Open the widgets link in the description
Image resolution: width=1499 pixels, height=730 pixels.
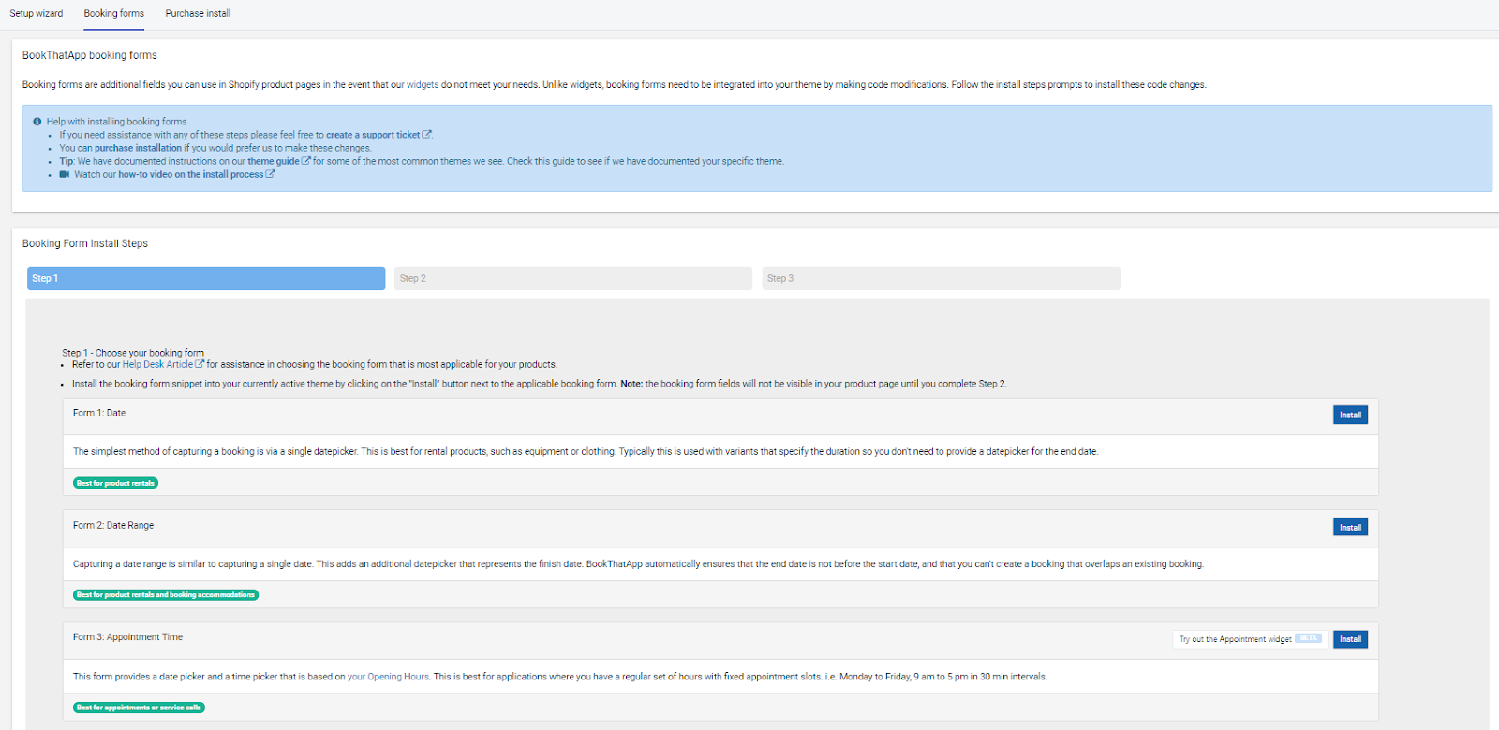coord(423,84)
